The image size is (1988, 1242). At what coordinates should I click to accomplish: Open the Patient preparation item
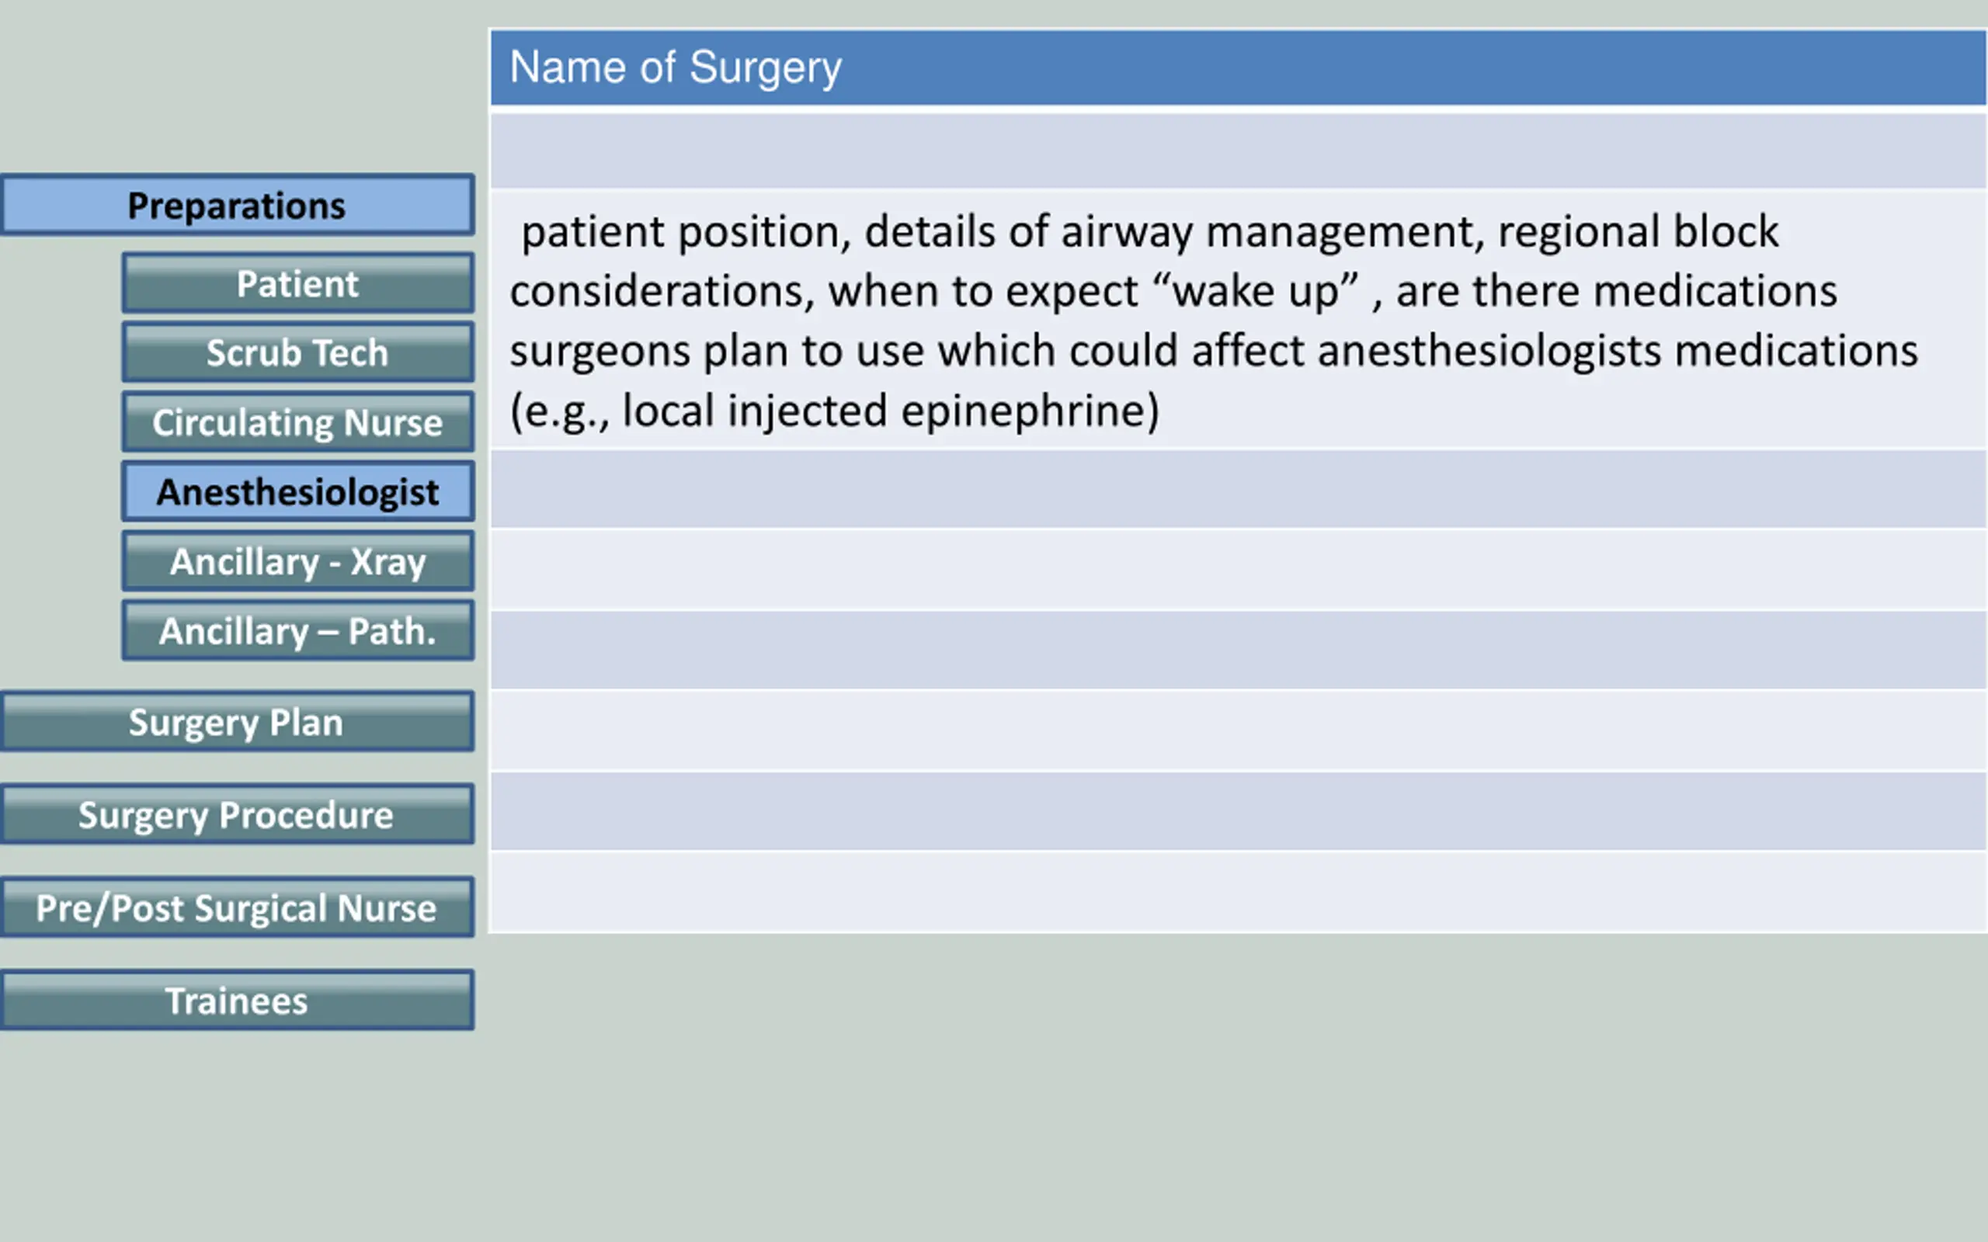pyautogui.click(x=298, y=283)
